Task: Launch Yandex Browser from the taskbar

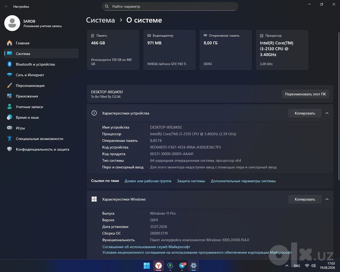Action: pyautogui.click(x=159, y=266)
